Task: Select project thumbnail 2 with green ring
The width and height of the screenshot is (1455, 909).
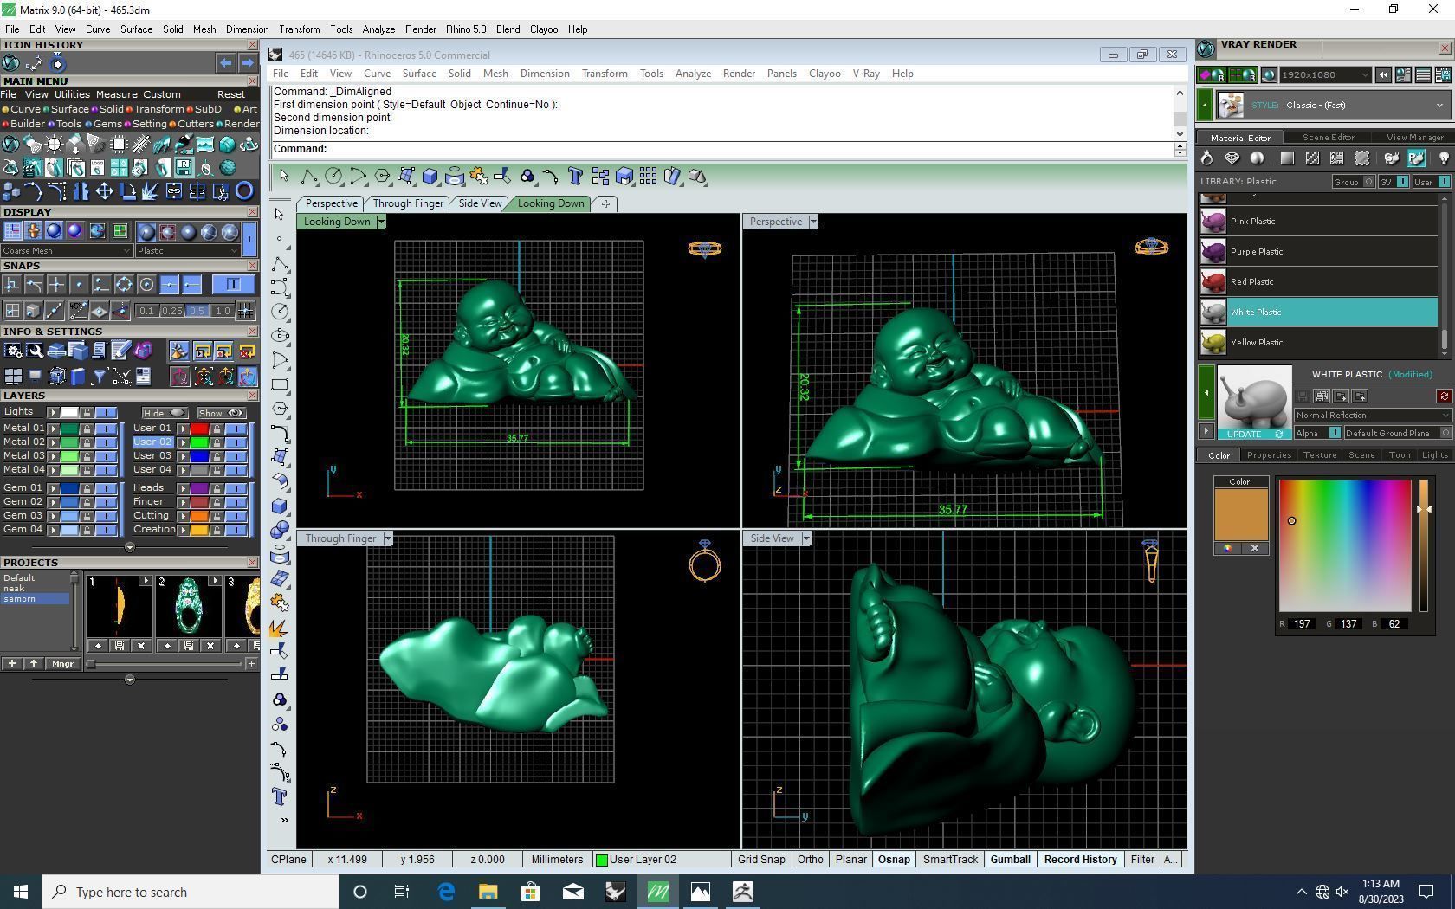Action: coord(187,606)
